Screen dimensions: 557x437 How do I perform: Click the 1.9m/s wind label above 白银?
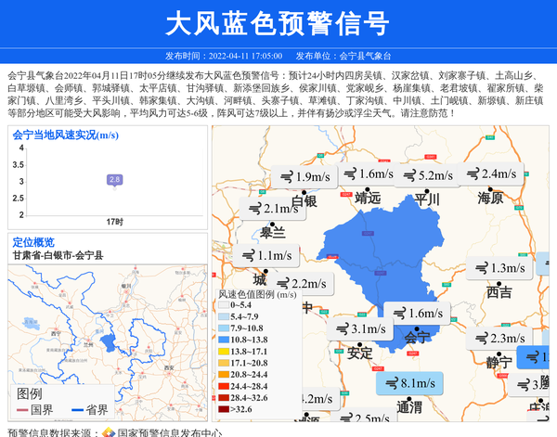click(x=304, y=176)
